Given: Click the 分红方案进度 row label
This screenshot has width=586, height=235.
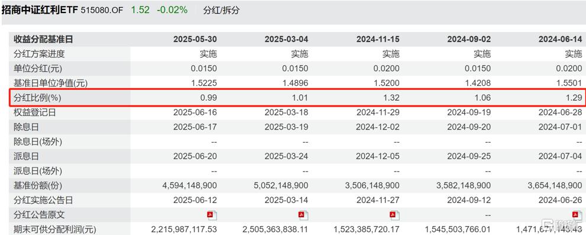Looking at the screenshot, I should 39,54.
